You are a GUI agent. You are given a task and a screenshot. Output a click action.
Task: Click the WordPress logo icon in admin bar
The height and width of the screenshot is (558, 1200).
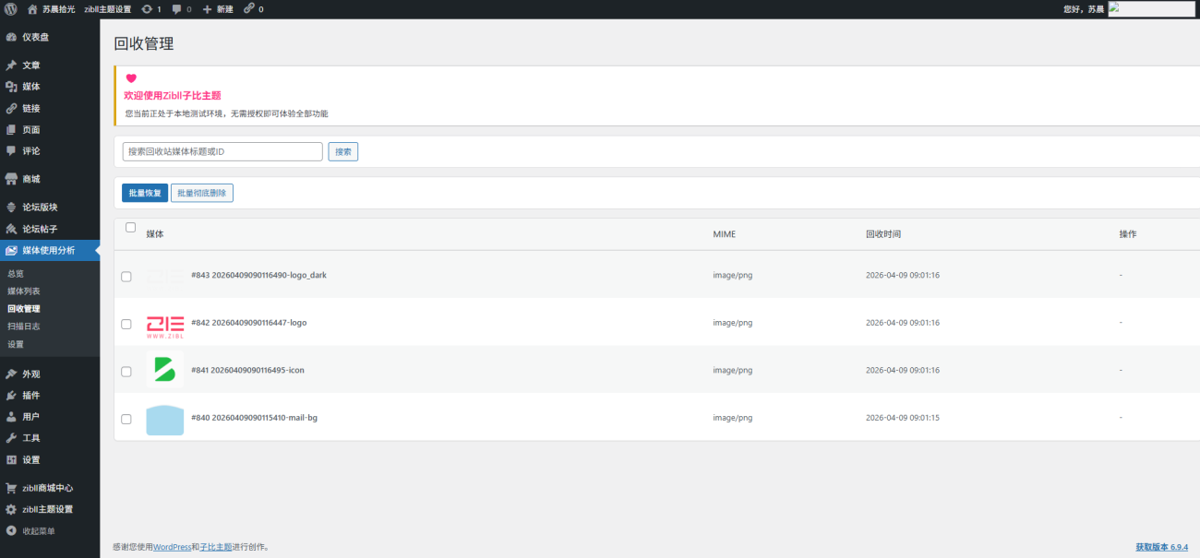[x=11, y=9]
